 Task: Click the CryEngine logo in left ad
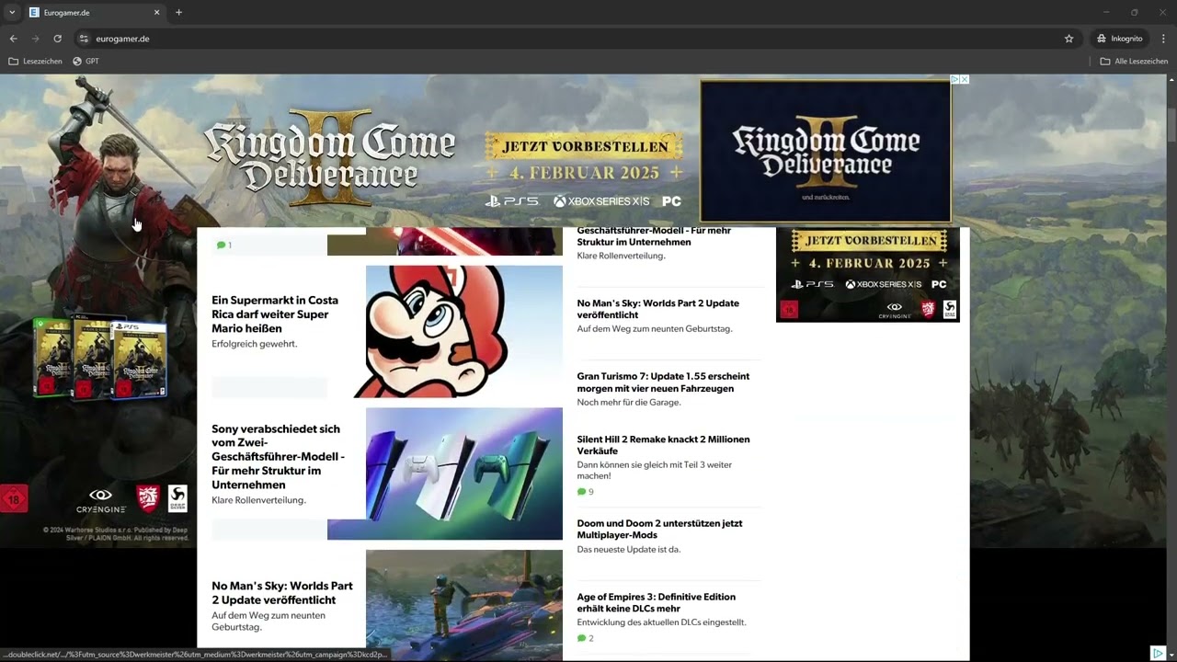coord(99,500)
